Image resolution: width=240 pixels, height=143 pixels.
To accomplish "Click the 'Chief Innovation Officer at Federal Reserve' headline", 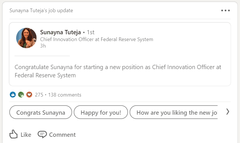I will 96,39.
